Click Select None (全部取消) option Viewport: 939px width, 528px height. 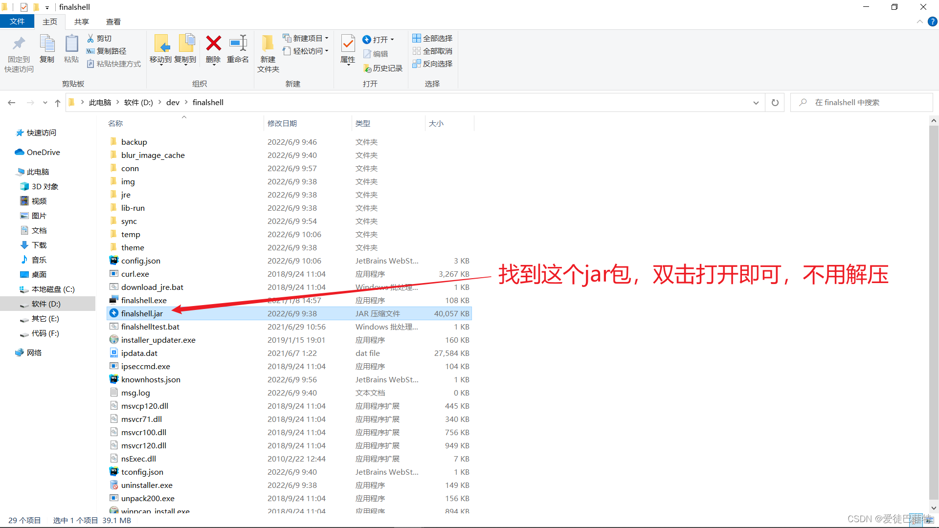click(x=432, y=51)
